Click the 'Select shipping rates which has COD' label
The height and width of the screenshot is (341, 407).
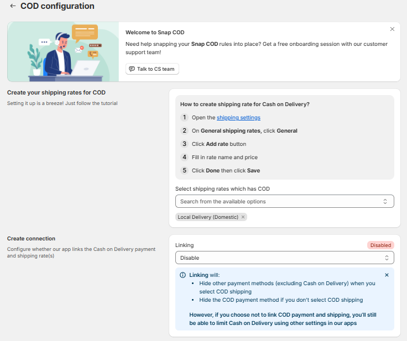tap(222, 189)
